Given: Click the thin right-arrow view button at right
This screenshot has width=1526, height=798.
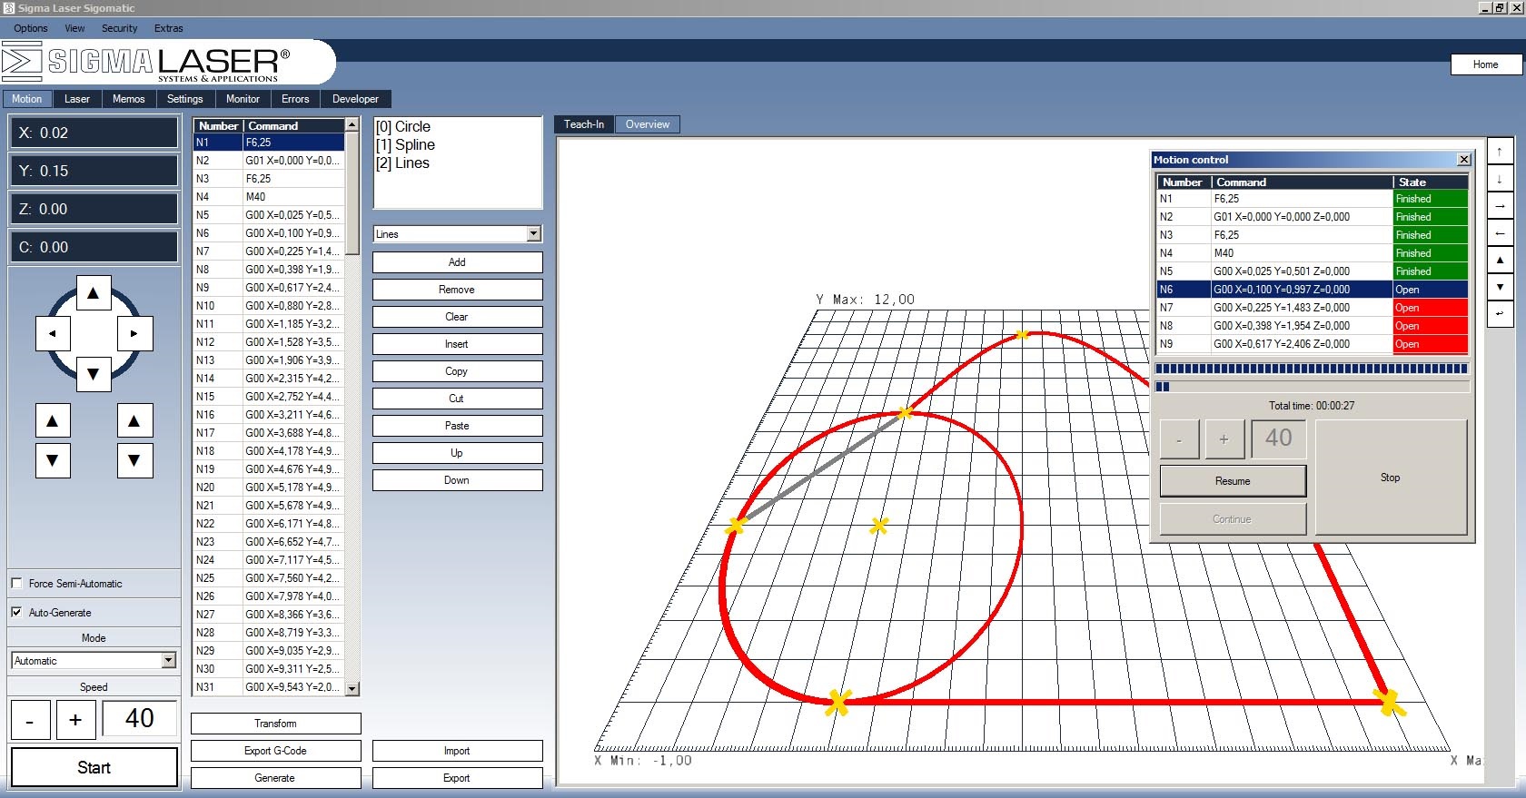Looking at the screenshot, I should [1500, 206].
